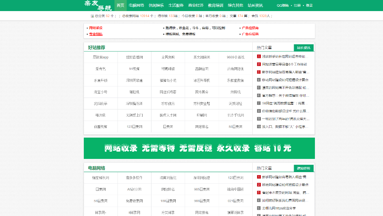Open the 商业经济 navigation menu item

tap(196, 6)
